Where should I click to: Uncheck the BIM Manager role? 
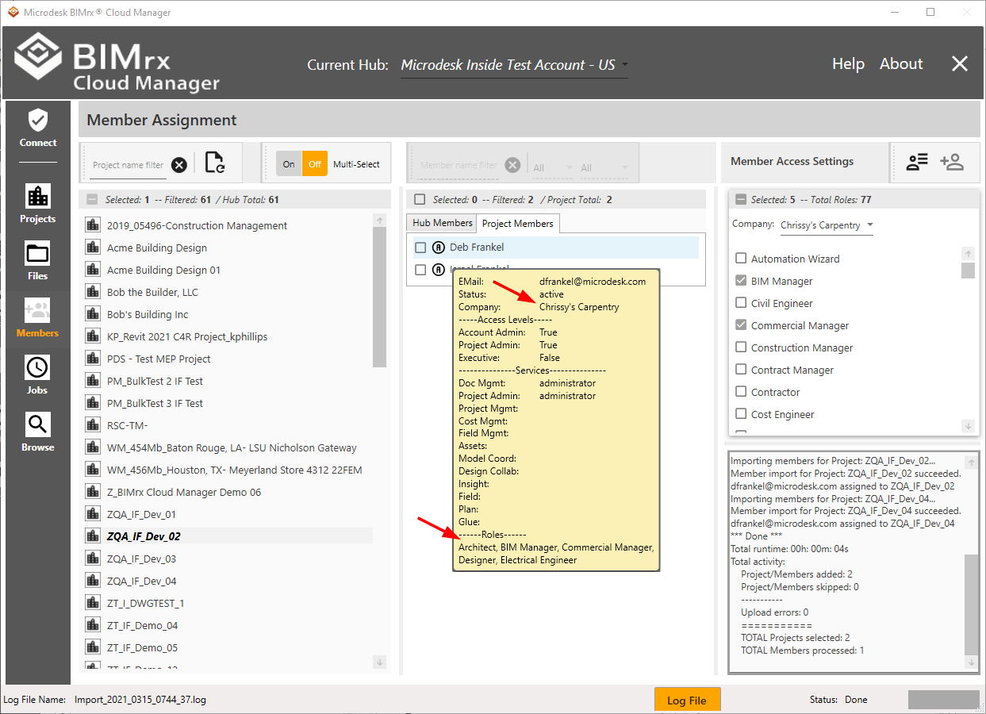tap(741, 281)
